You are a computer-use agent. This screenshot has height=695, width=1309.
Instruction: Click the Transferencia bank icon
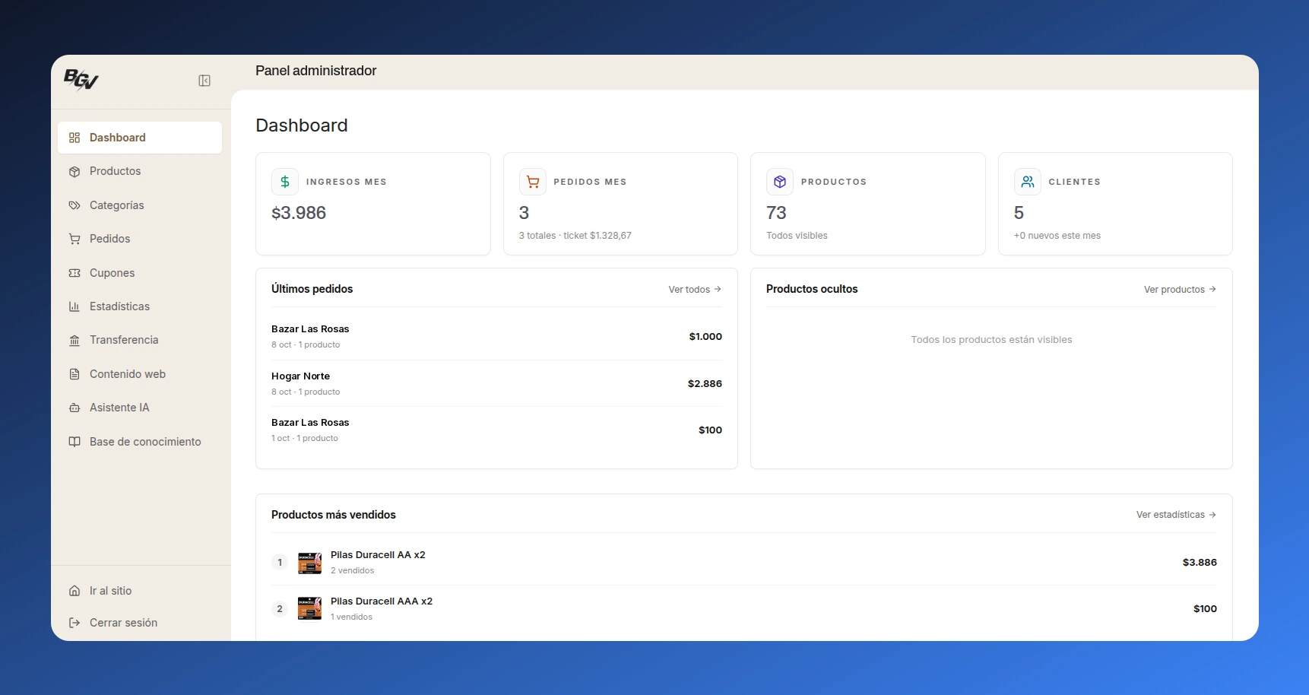pos(74,340)
